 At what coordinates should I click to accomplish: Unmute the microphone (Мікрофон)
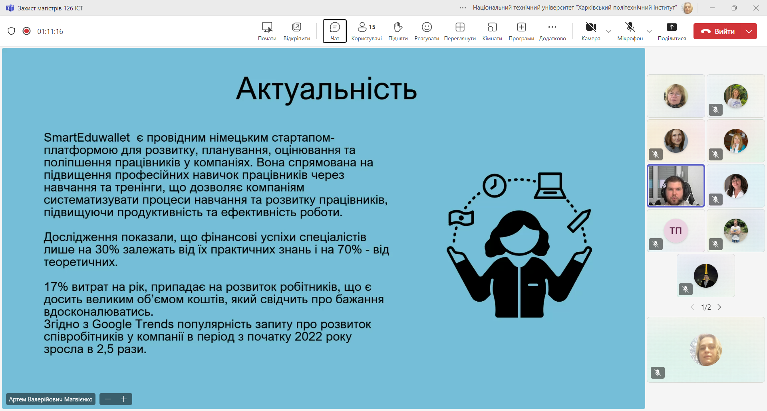[x=630, y=31]
